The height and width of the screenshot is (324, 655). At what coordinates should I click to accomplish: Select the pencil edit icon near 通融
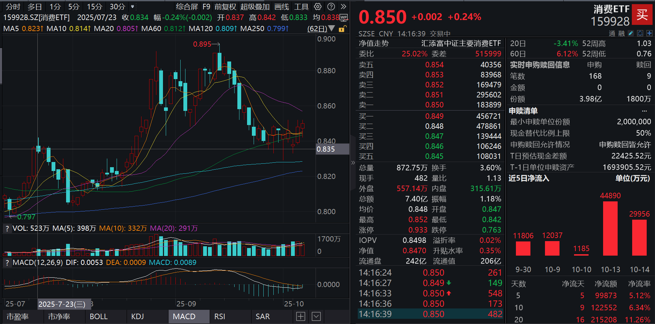pyautogui.click(x=631, y=33)
